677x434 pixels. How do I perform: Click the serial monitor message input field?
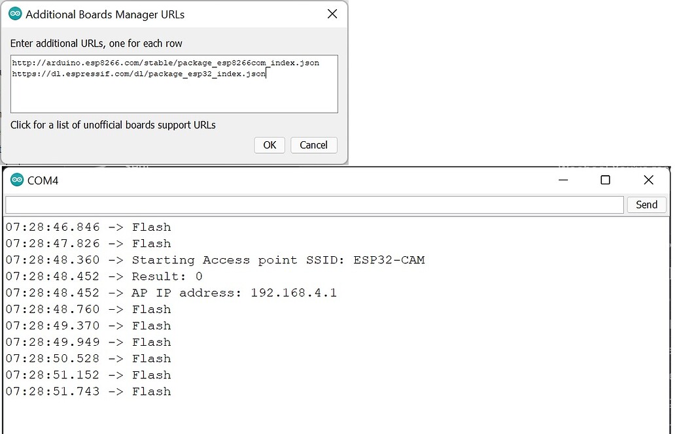[314, 205]
